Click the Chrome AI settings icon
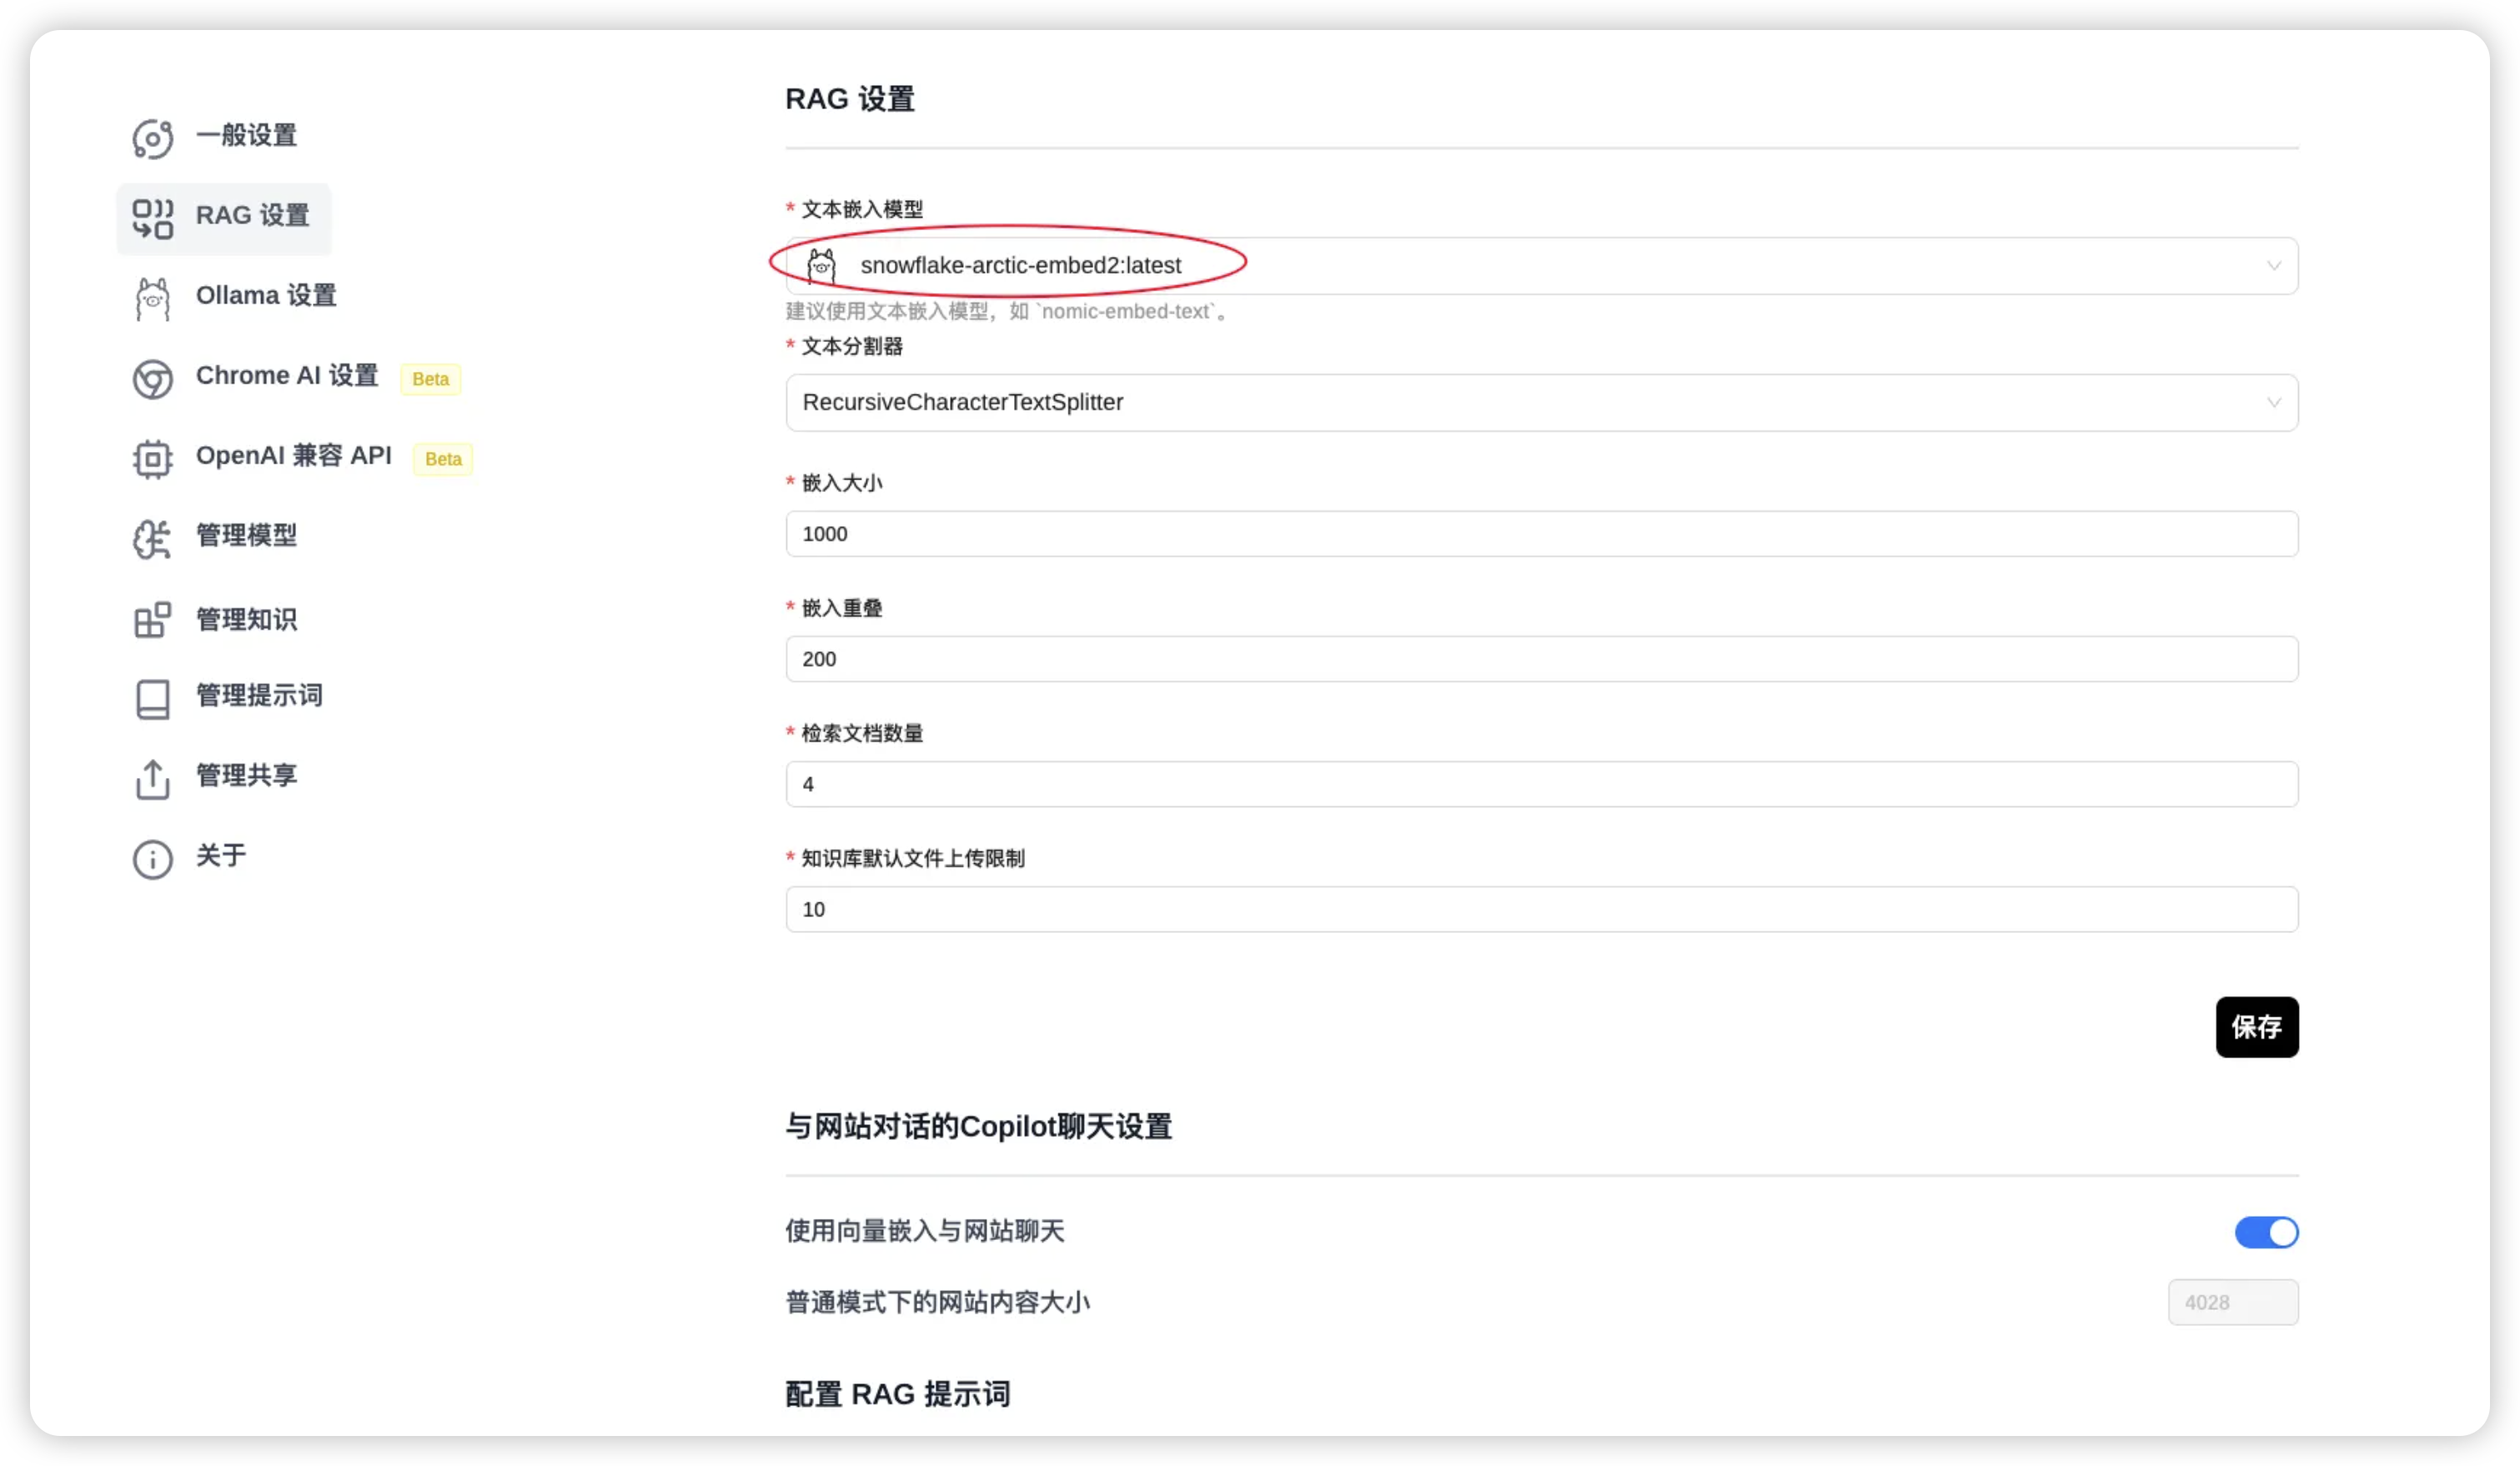This screenshot has width=2520, height=1466. (152, 379)
